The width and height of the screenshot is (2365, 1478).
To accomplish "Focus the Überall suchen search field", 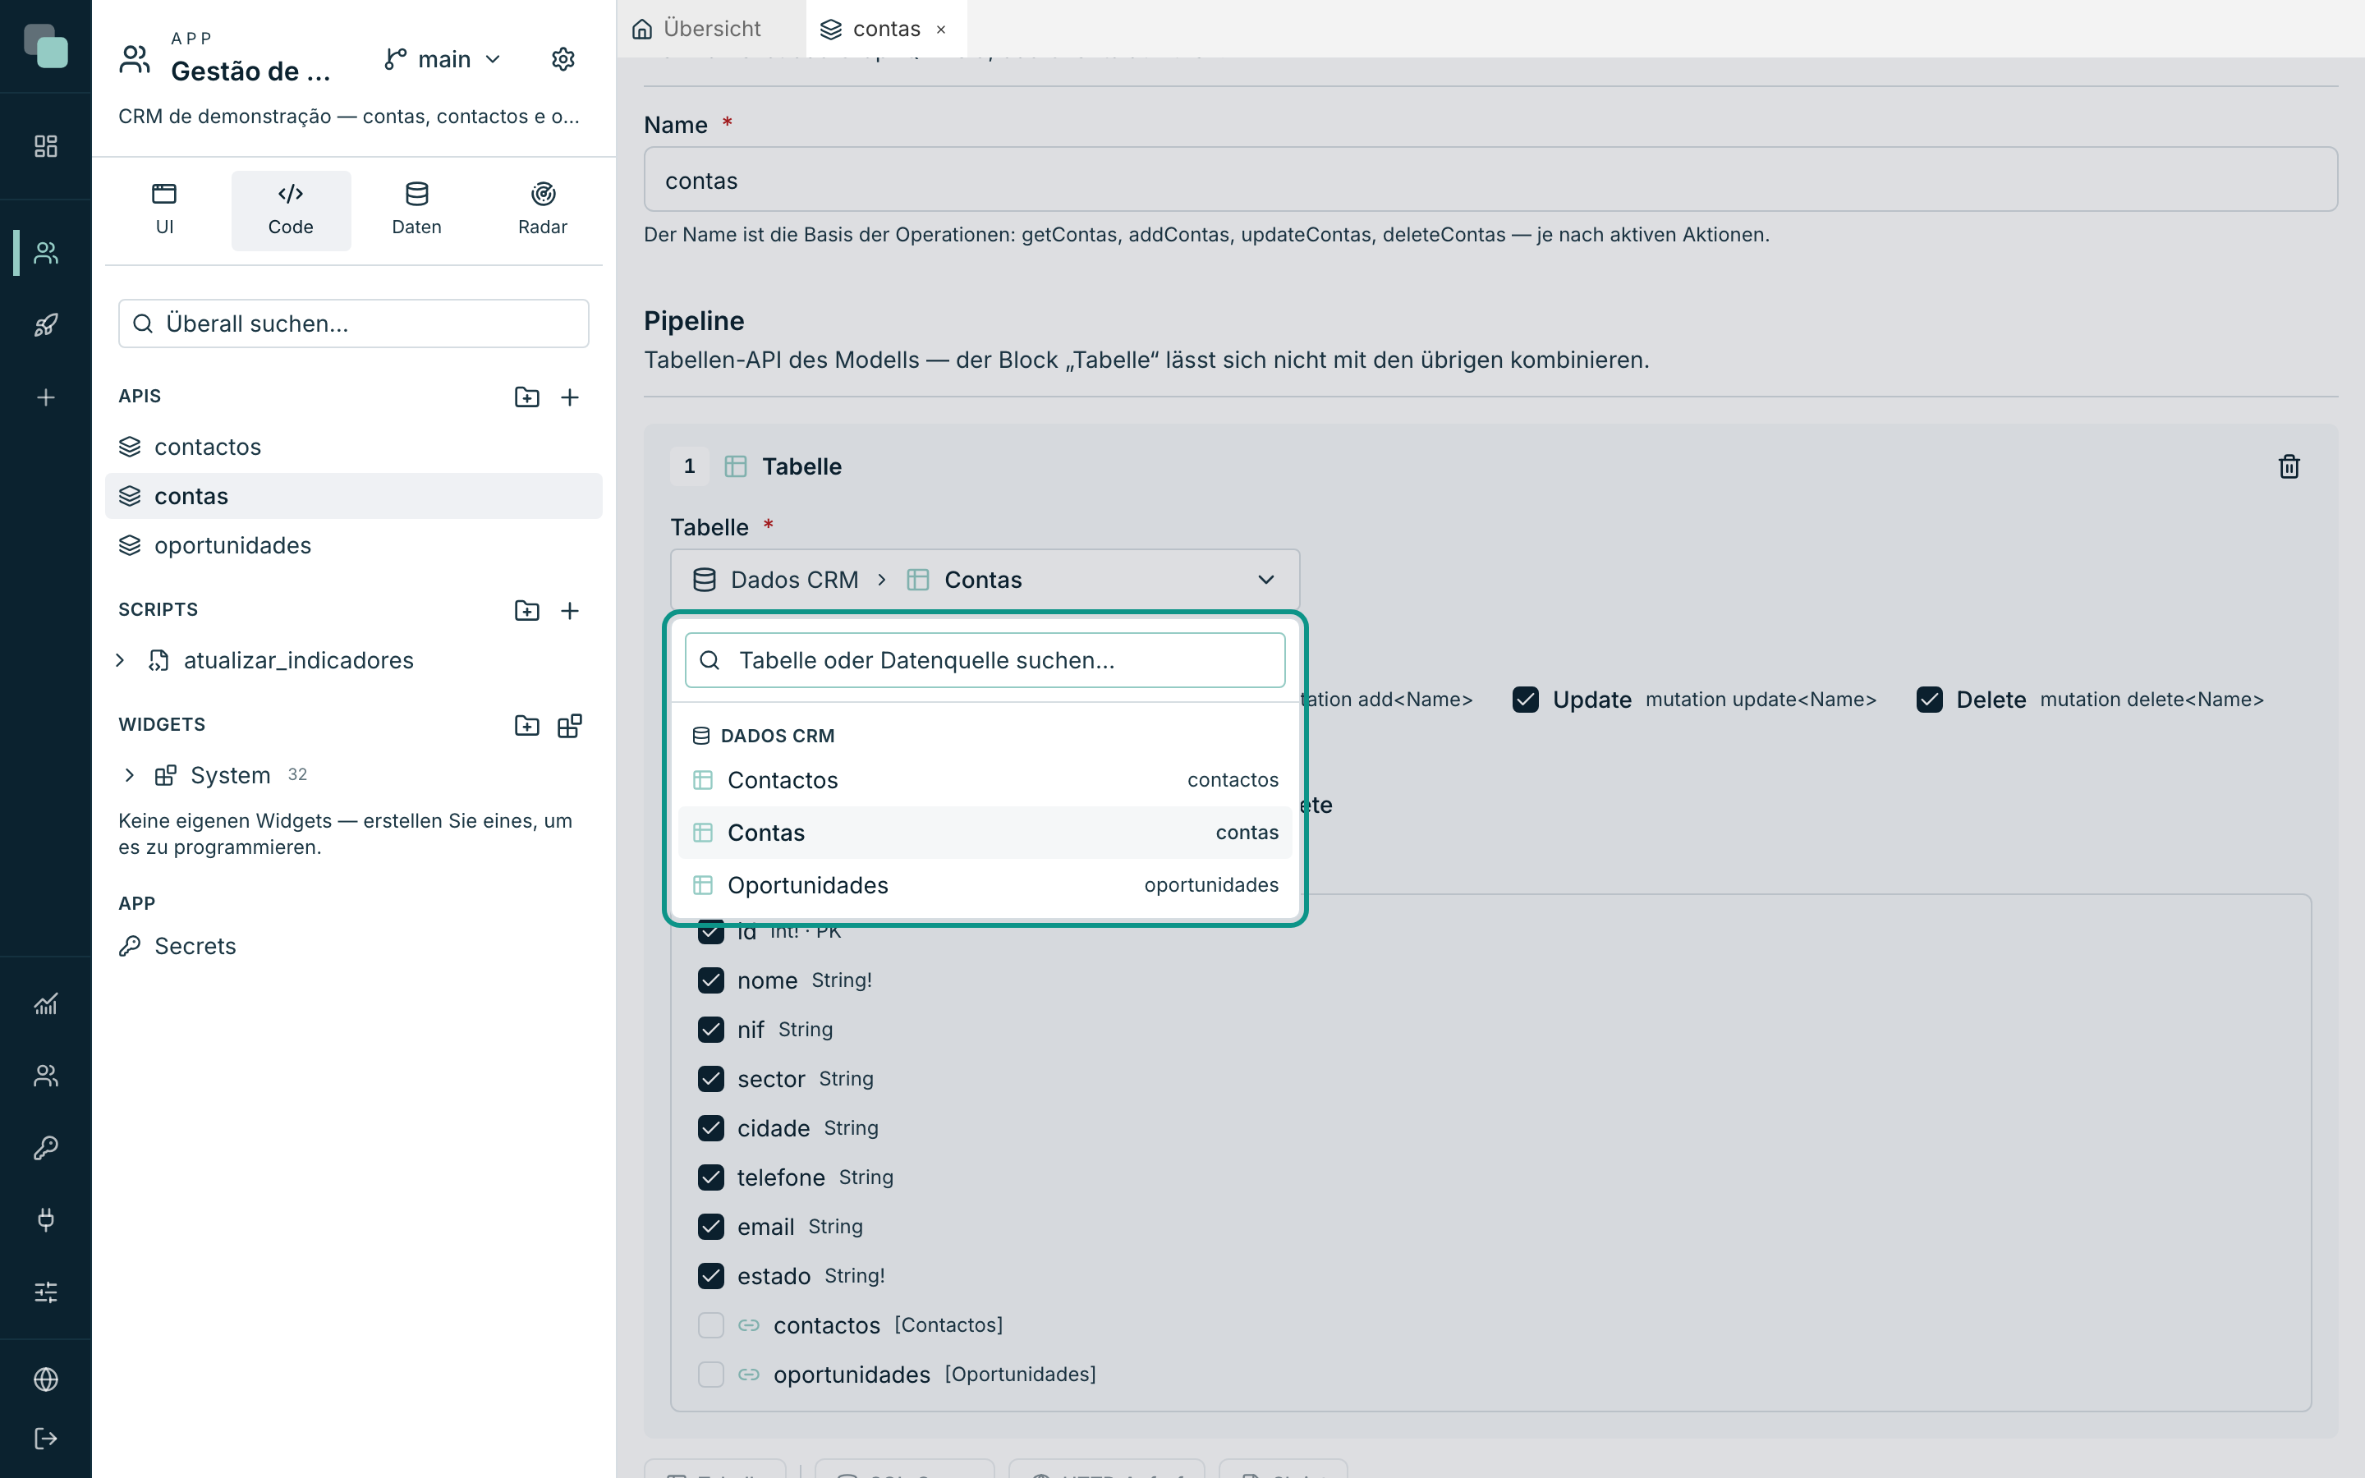I will pyautogui.click(x=353, y=324).
